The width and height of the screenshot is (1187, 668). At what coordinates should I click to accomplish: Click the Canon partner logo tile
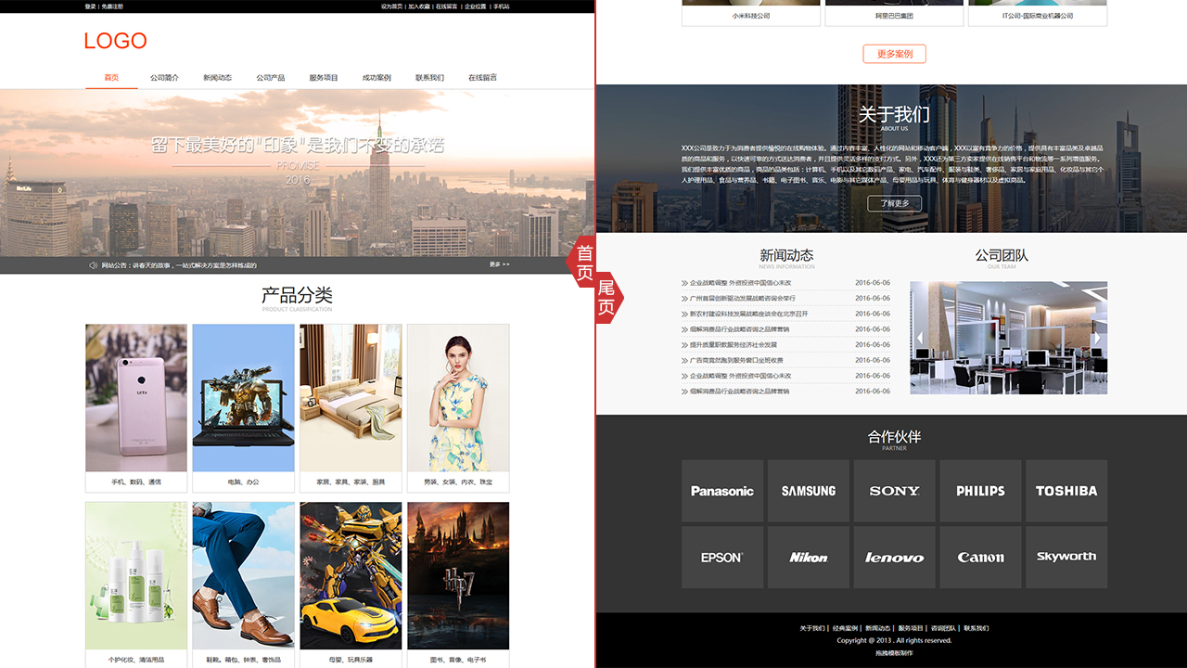tap(980, 558)
